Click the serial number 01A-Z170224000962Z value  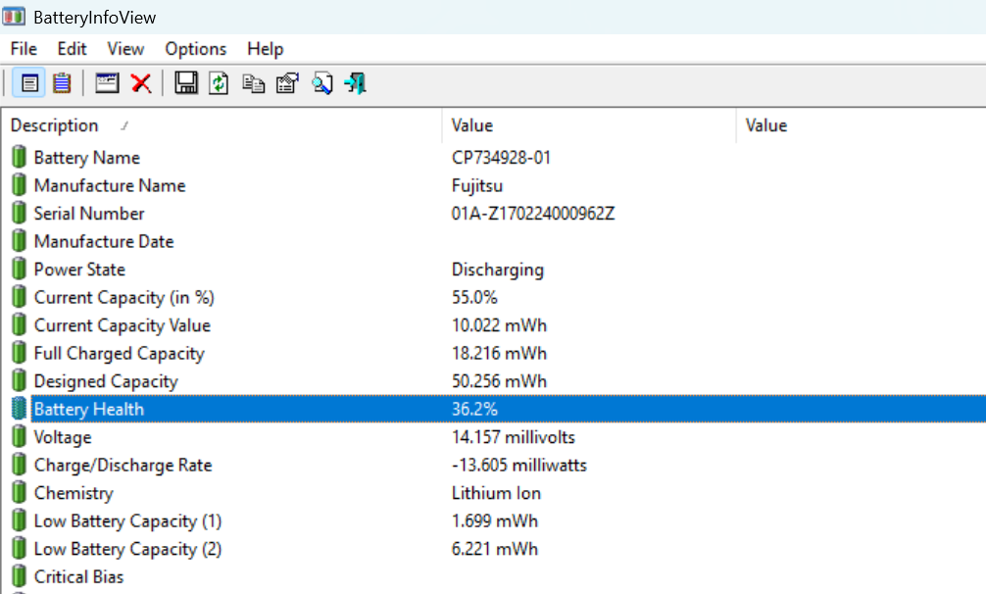tap(533, 213)
